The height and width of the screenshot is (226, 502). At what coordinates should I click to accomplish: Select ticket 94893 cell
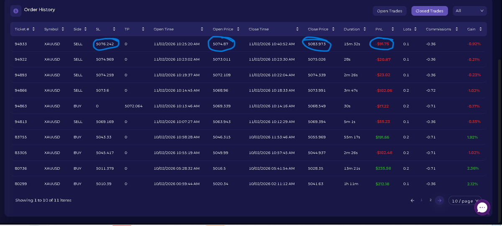pyautogui.click(x=21, y=75)
